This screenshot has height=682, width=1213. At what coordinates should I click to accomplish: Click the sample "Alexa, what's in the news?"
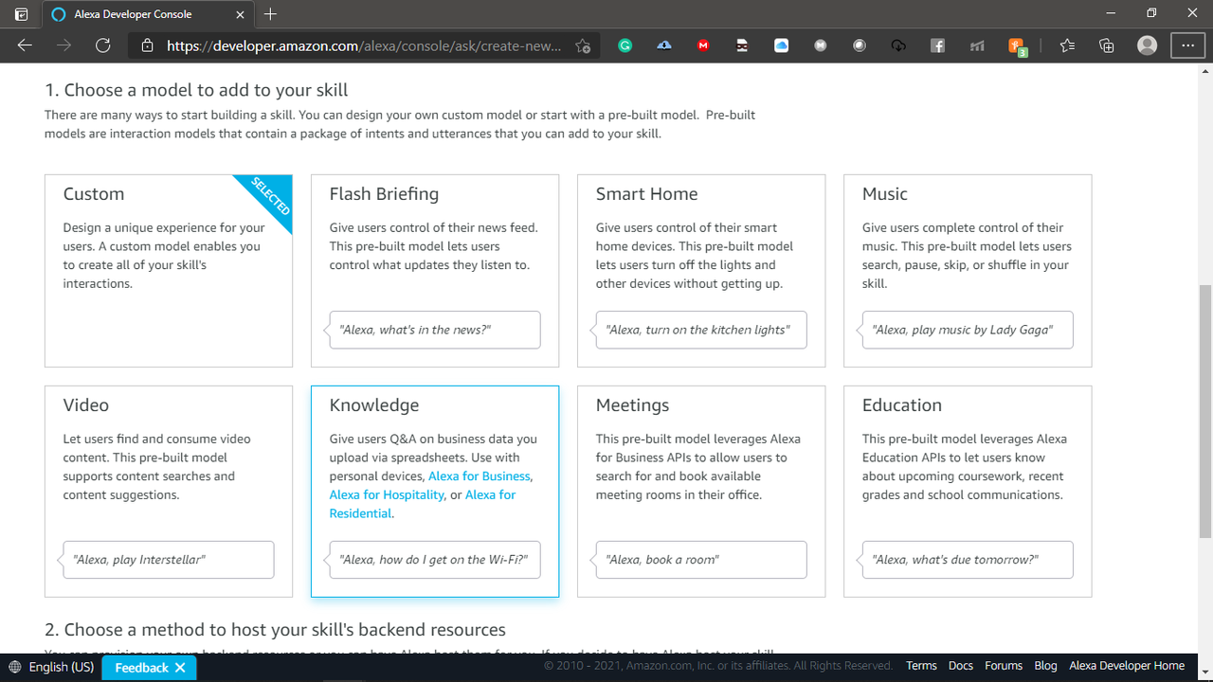pos(435,330)
